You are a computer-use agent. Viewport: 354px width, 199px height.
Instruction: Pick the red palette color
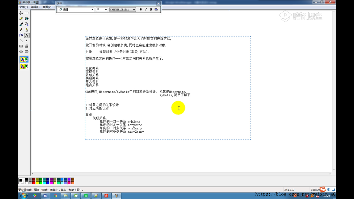pos(34,183)
